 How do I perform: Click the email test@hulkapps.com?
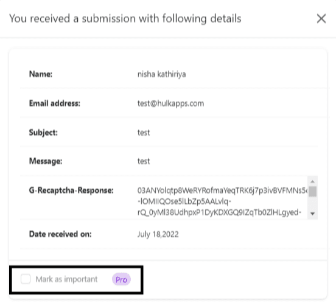point(170,103)
